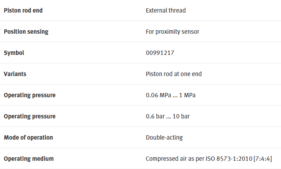Image resolution: width=281 pixels, height=169 pixels.
Task: Click the Variants label
Action: coord(15,74)
